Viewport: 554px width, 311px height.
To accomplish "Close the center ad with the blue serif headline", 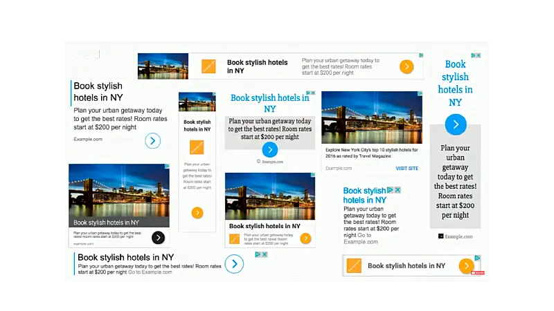I will pos(313,93).
